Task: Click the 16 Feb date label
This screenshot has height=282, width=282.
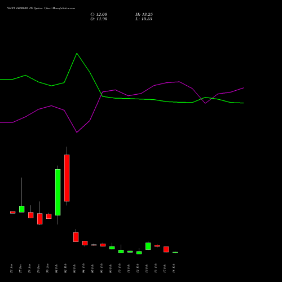Action: tap(156, 268)
